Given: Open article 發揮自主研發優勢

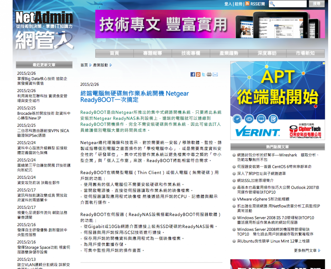Looking at the screenshot, I should click(42, 232).
